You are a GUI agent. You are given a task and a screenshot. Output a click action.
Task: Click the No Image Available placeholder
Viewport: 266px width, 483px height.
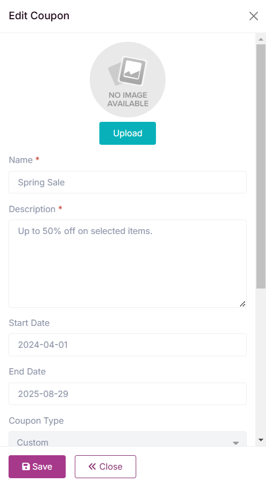point(128,80)
